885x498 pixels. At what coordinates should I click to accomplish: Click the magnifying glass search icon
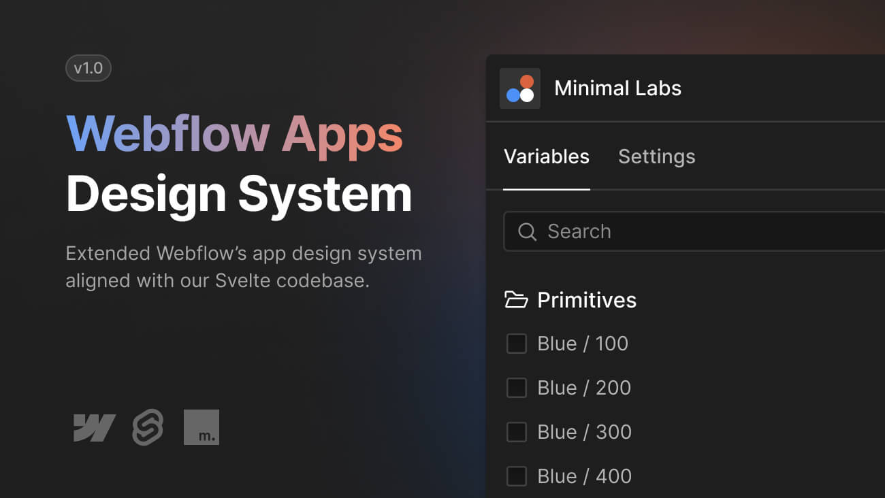click(x=527, y=231)
